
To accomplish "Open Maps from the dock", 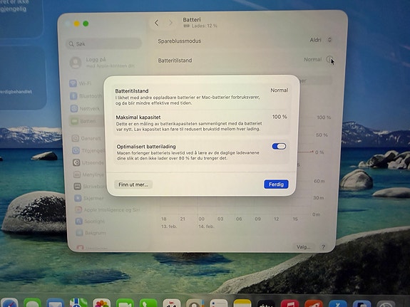I will coord(78,303).
